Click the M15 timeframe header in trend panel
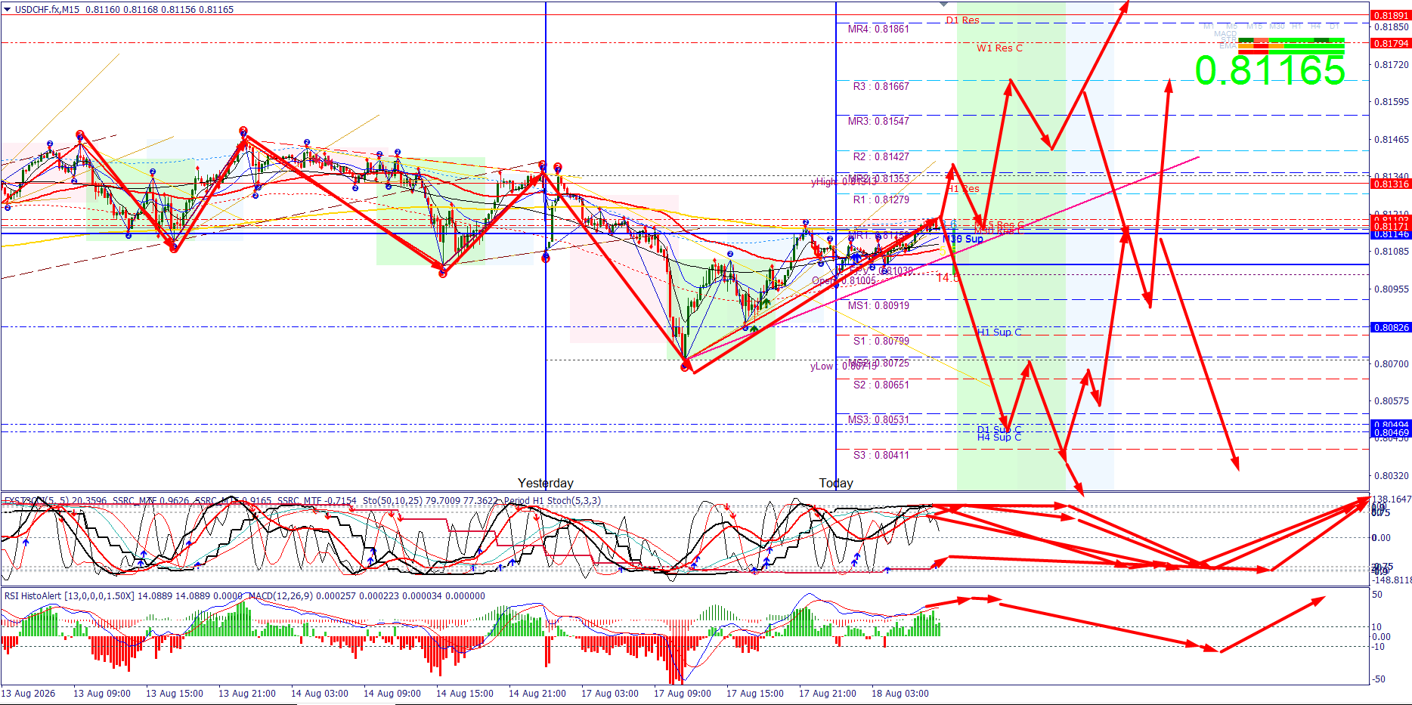1412x705 pixels. pyautogui.click(x=1254, y=26)
